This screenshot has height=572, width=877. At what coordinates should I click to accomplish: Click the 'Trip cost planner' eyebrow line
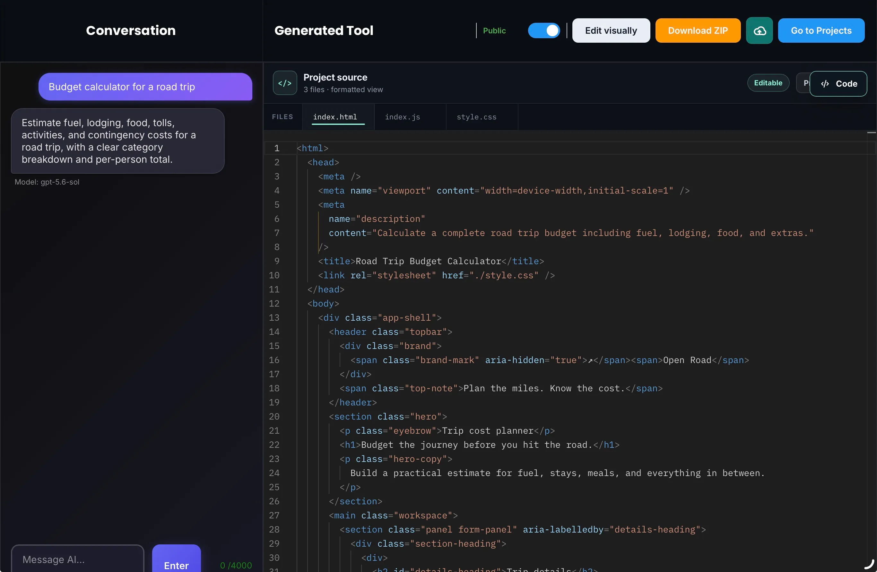[x=447, y=430]
